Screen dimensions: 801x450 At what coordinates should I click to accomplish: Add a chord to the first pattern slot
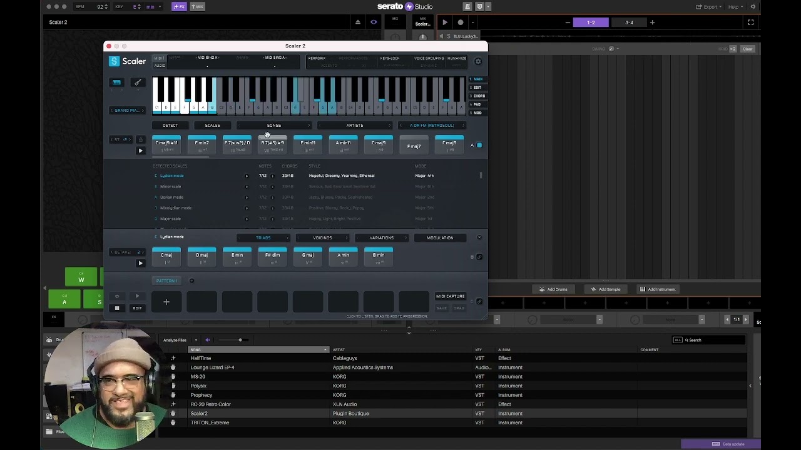166,302
